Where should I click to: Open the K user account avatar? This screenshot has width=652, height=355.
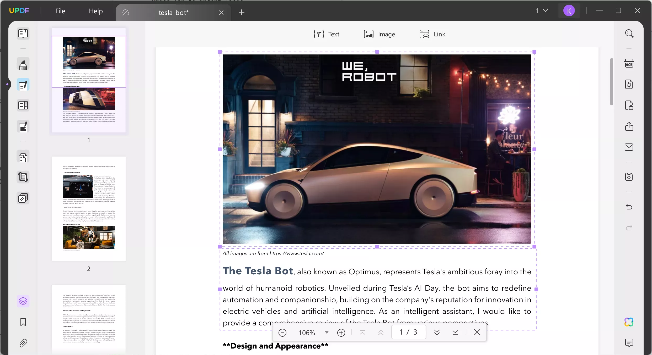click(569, 11)
